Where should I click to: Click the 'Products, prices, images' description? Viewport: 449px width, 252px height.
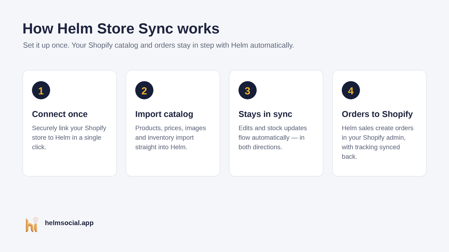point(171,137)
